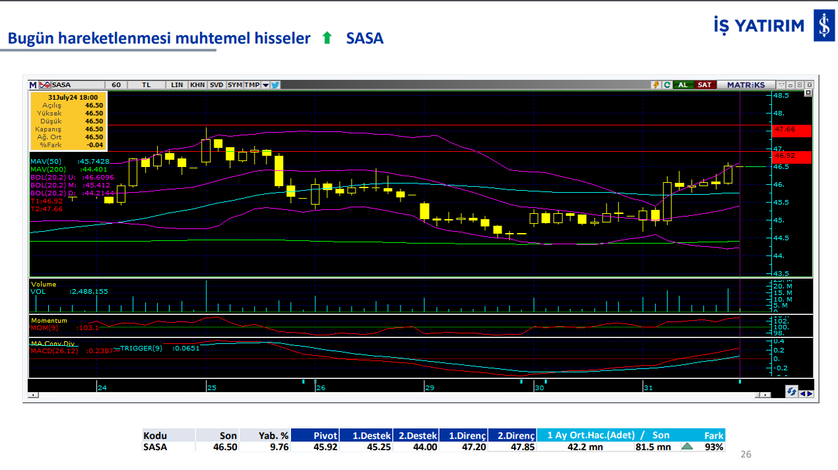The image size is (838, 470).
Task: Open the M menu icon at top-left
Action: [32, 84]
